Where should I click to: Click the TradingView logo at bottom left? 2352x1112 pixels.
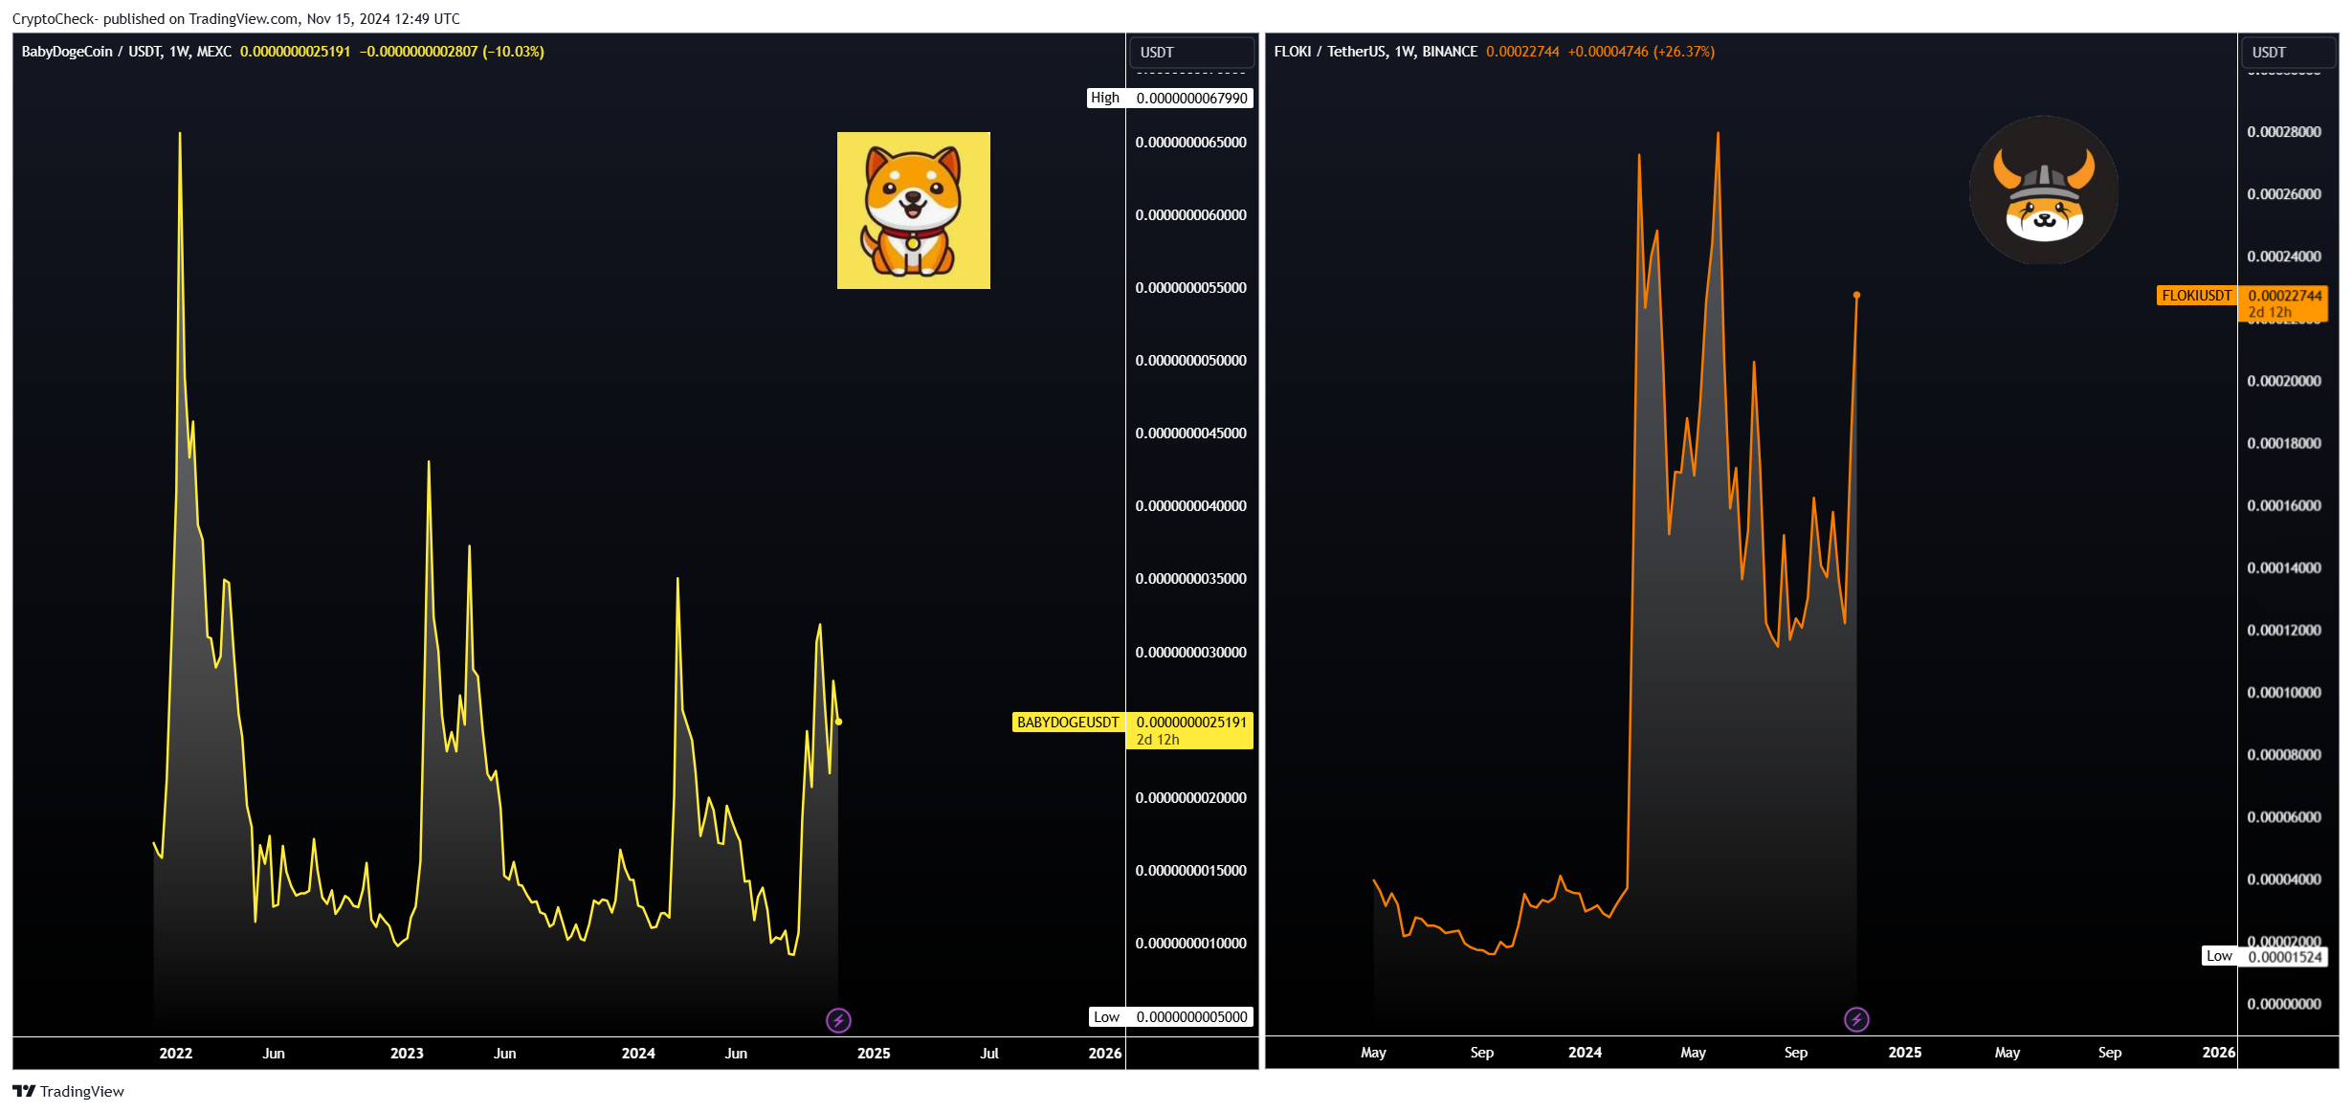68,1091
